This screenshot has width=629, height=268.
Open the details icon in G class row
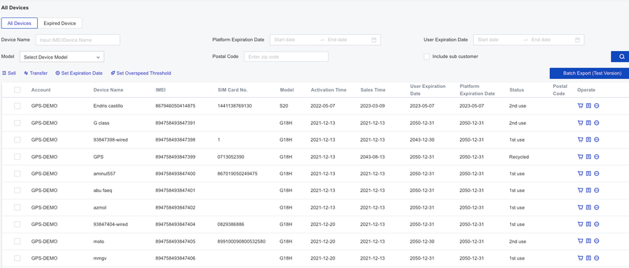point(588,123)
